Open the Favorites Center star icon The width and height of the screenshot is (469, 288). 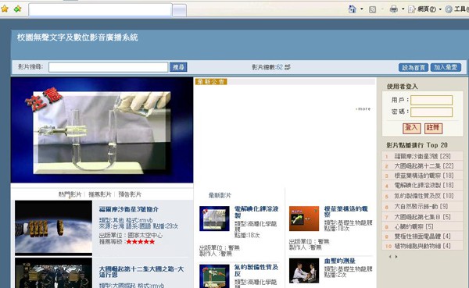(5, 9)
